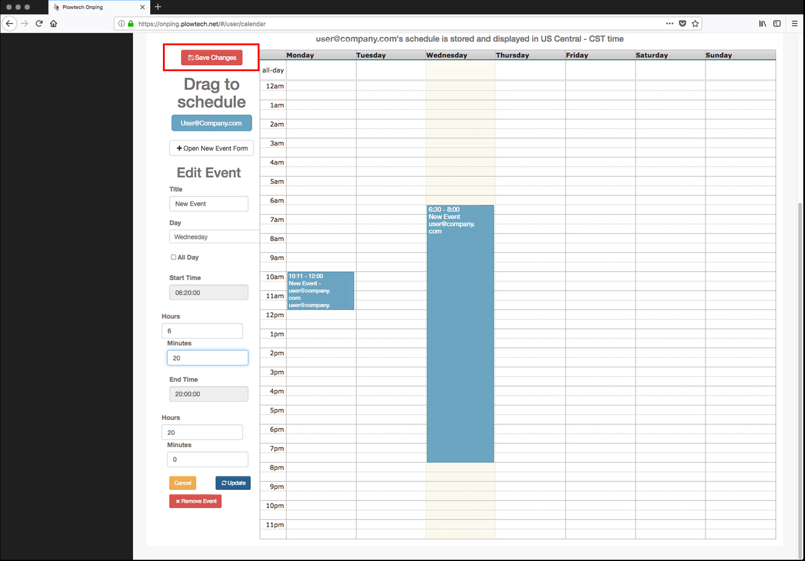
Task: Click Open New Event Form button
Action: click(212, 148)
